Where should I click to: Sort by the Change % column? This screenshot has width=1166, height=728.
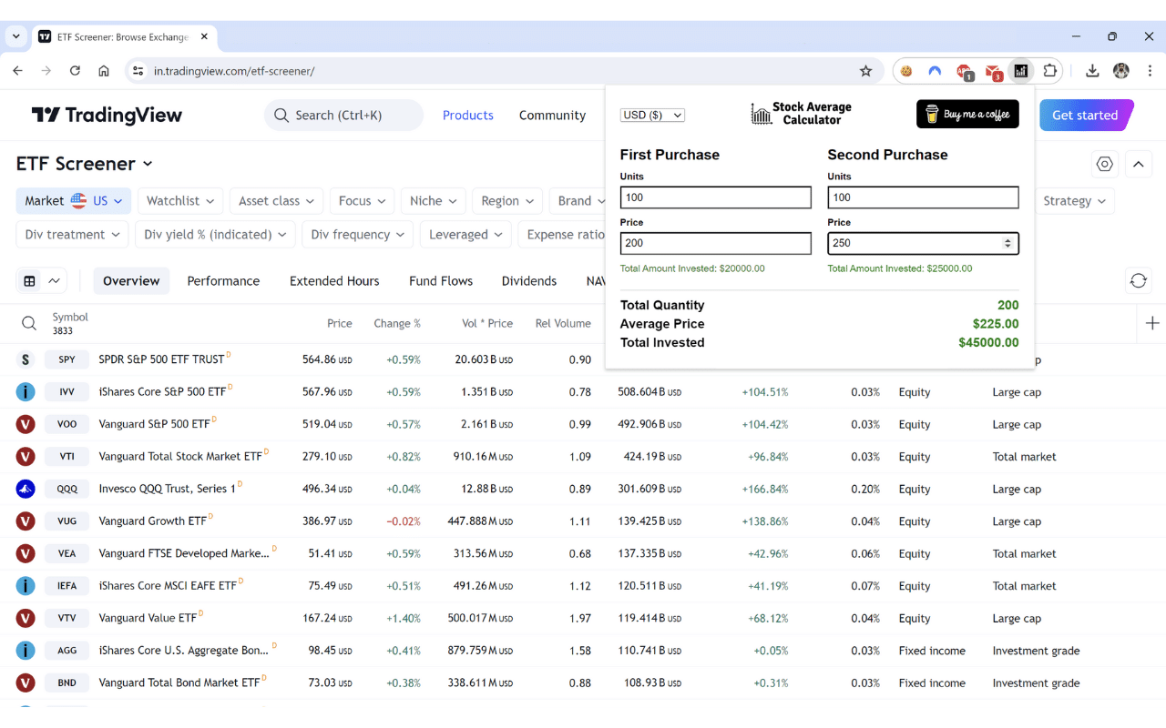click(x=397, y=323)
